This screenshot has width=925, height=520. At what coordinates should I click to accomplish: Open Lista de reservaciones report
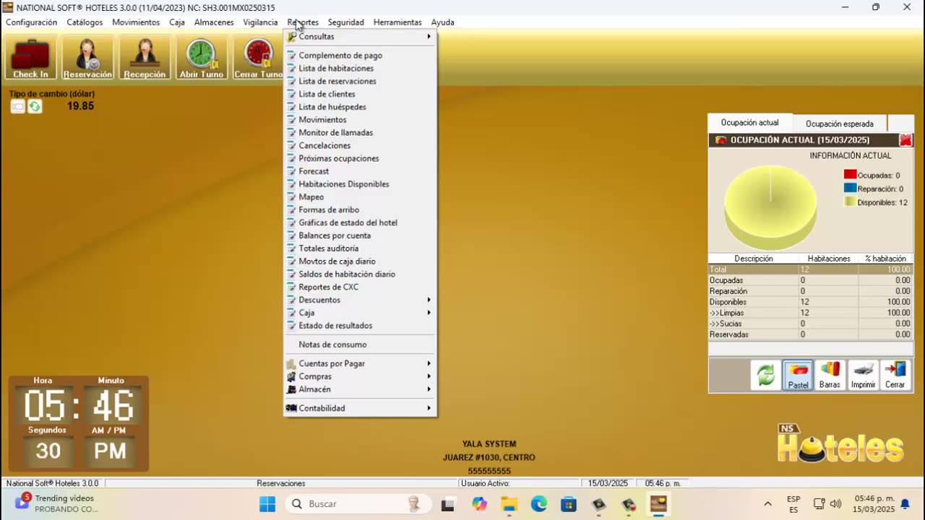[359, 82]
